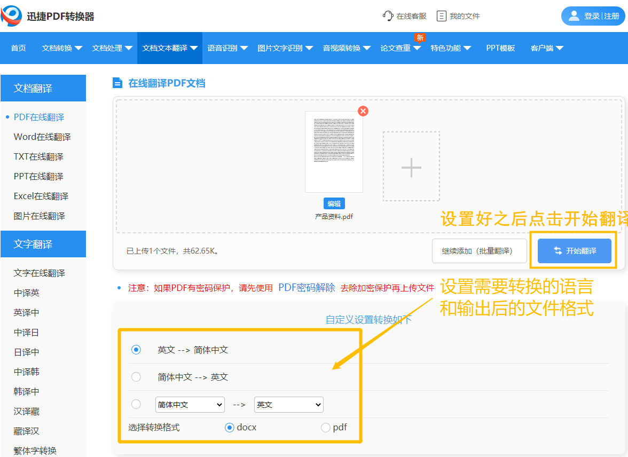628x457 pixels.
Task: Expand the 文档转换 menu
Action: pyautogui.click(x=62, y=48)
